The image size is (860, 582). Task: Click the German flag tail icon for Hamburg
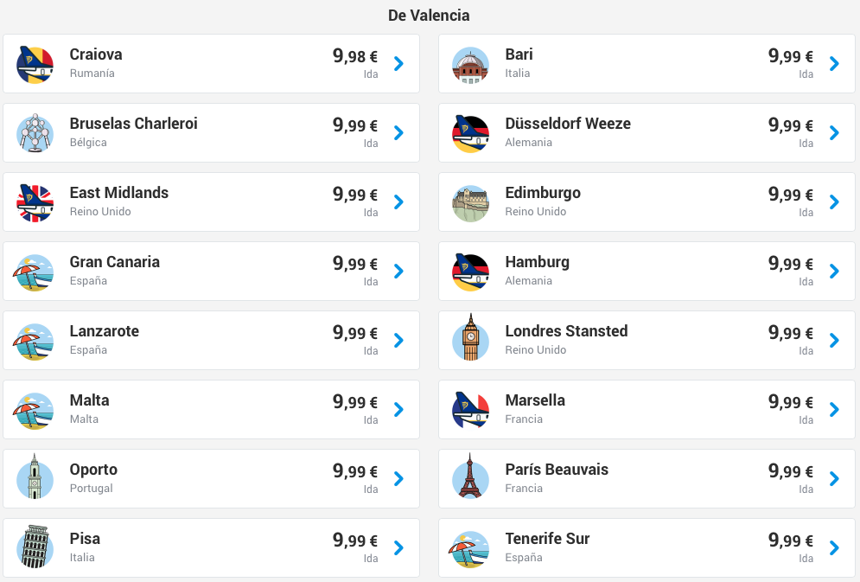click(x=470, y=272)
